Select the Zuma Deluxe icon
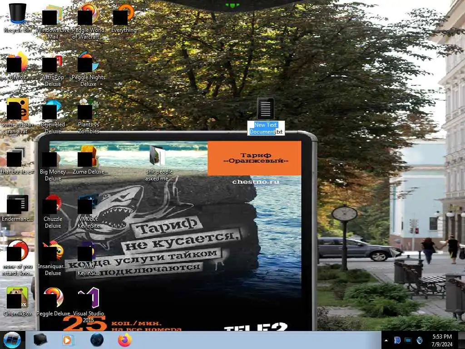This screenshot has width=465, height=349. [88, 160]
